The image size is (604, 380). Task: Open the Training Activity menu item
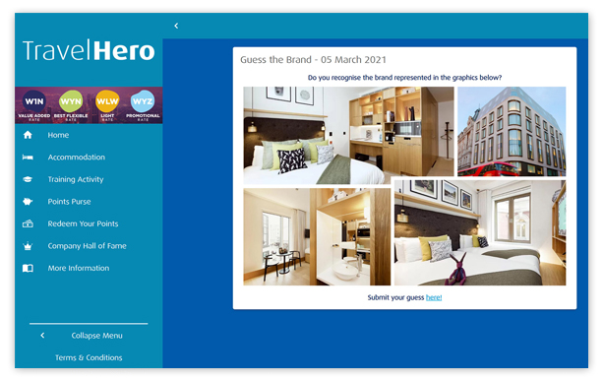[76, 179]
